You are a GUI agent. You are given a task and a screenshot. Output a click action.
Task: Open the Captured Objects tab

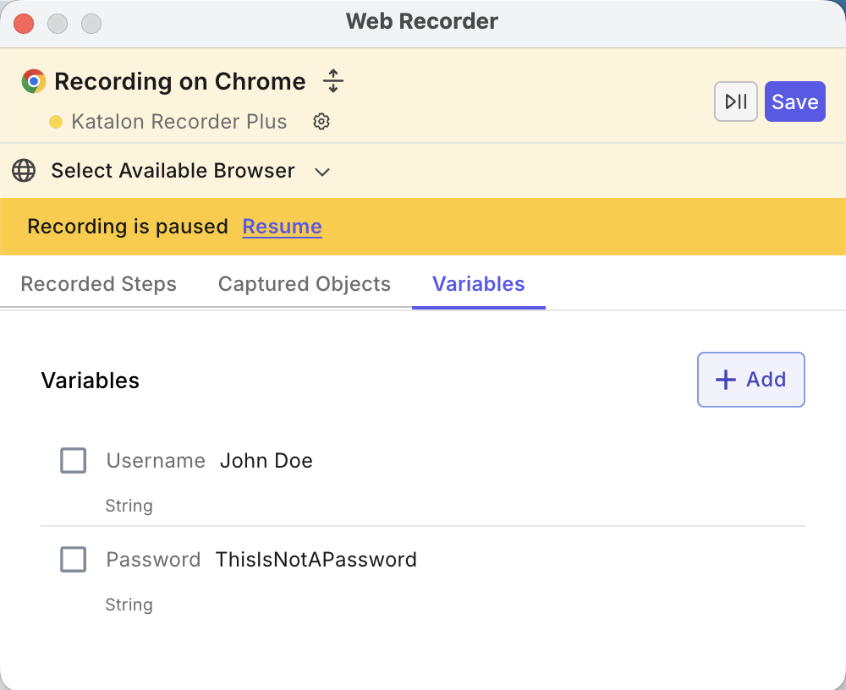pyautogui.click(x=304, y=284)
